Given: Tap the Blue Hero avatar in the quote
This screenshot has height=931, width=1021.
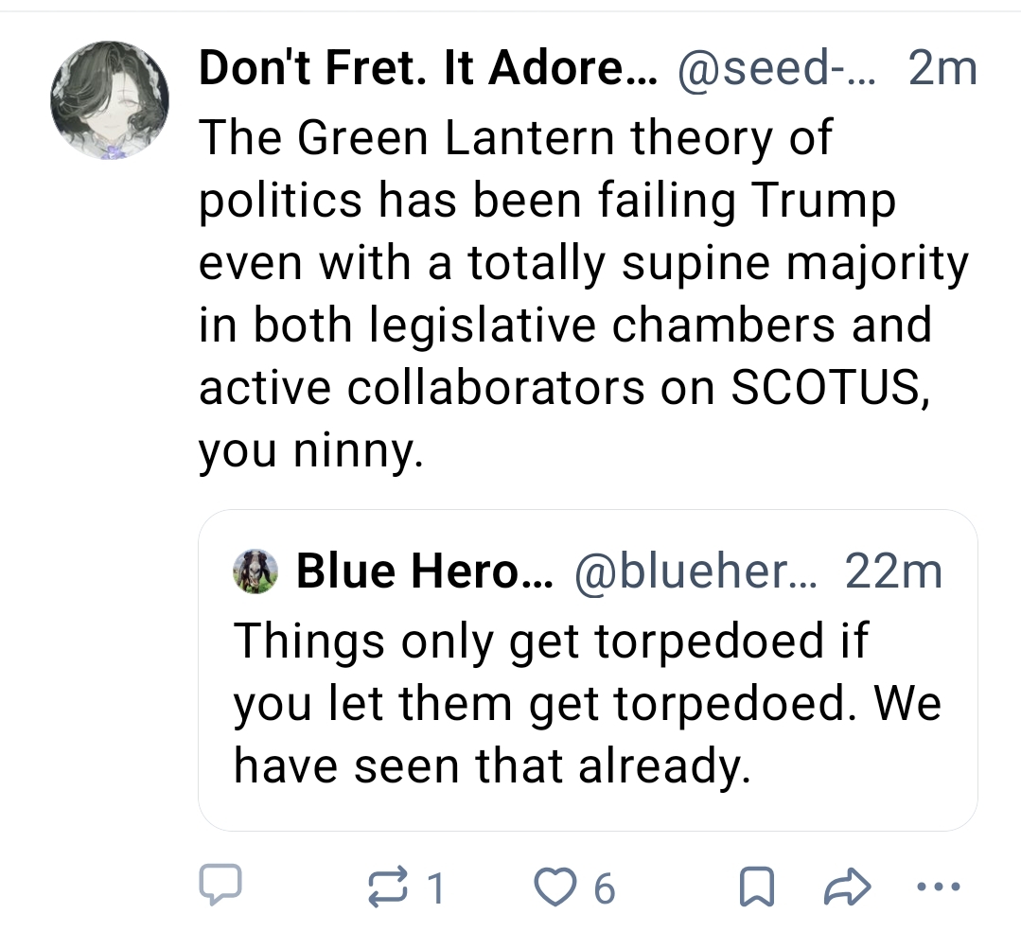Looking at the screenshot, I should pos(256,571).
